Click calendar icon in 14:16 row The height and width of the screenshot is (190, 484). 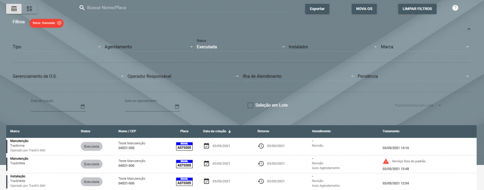(x=207, y=146)
